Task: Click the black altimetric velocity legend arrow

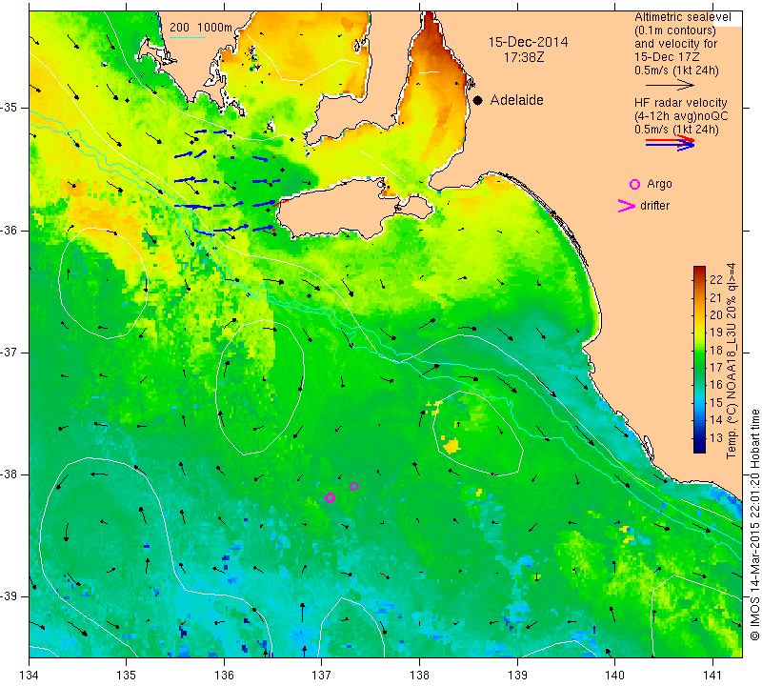Action: [671, 85]
